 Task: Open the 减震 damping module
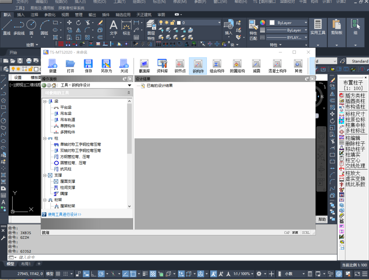click(x=256, y=66)
